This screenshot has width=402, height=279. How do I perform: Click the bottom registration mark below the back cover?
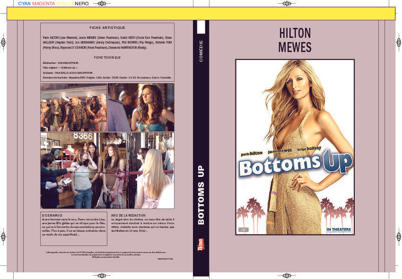(x=102, y=276)
